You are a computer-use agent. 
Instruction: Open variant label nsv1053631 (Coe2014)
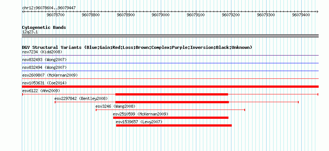44,83
